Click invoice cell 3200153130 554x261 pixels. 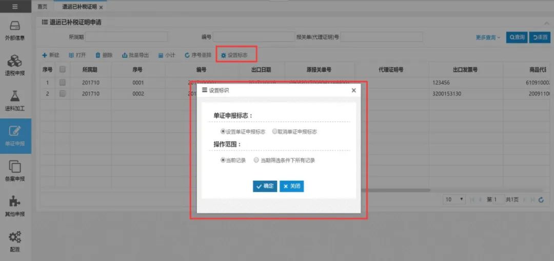465,94
